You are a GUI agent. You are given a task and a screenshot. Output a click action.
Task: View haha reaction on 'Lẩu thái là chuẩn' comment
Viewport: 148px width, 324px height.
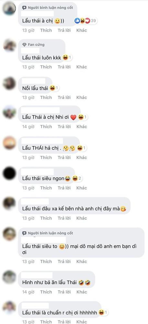click(x=103, y=313)
